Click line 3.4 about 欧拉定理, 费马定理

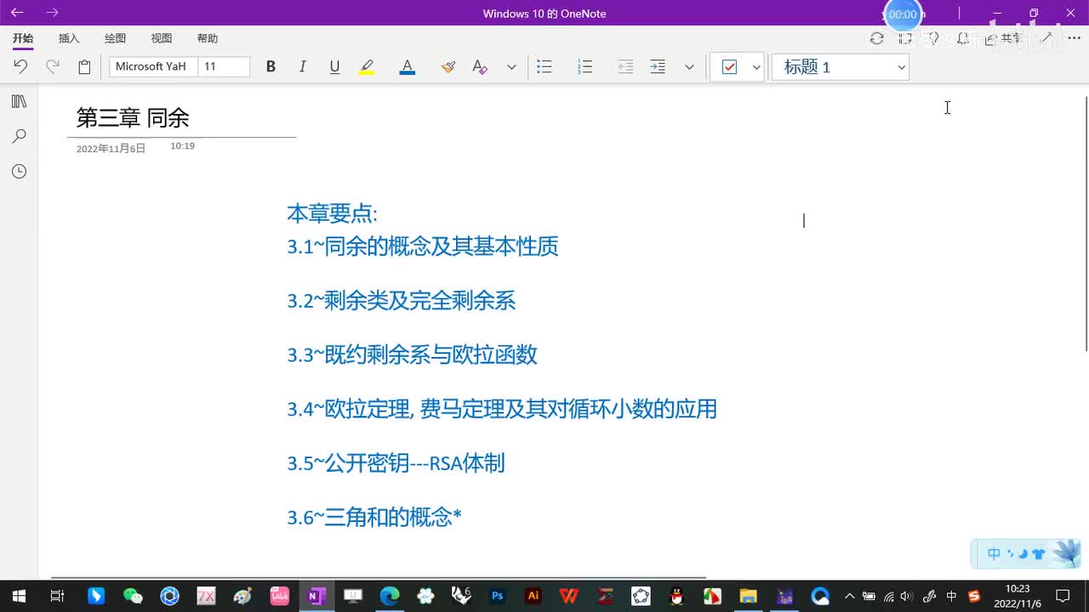tap(502, 409)
